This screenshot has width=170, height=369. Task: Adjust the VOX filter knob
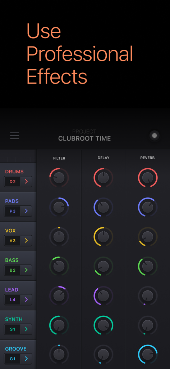click(59, 237)
